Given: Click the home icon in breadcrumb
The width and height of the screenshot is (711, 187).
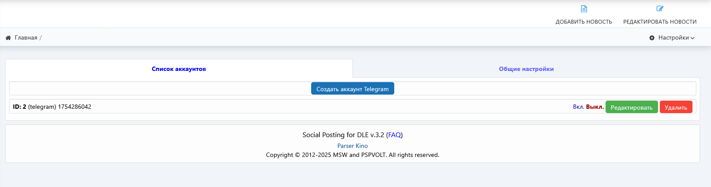Looking at the screenshot, I should click(x=8, y=38).
